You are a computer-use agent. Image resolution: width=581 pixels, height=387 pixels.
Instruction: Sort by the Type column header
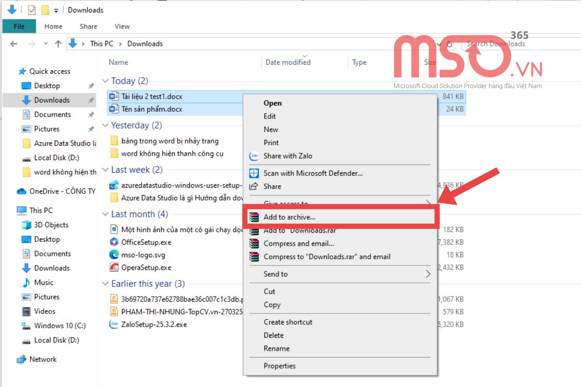coord(359,62)
